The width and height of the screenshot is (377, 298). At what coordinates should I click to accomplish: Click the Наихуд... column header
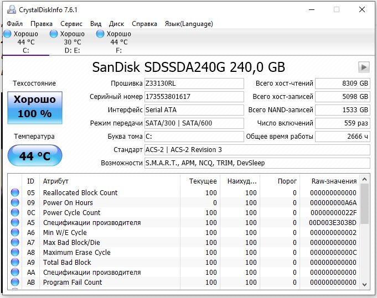coord(240,181)
